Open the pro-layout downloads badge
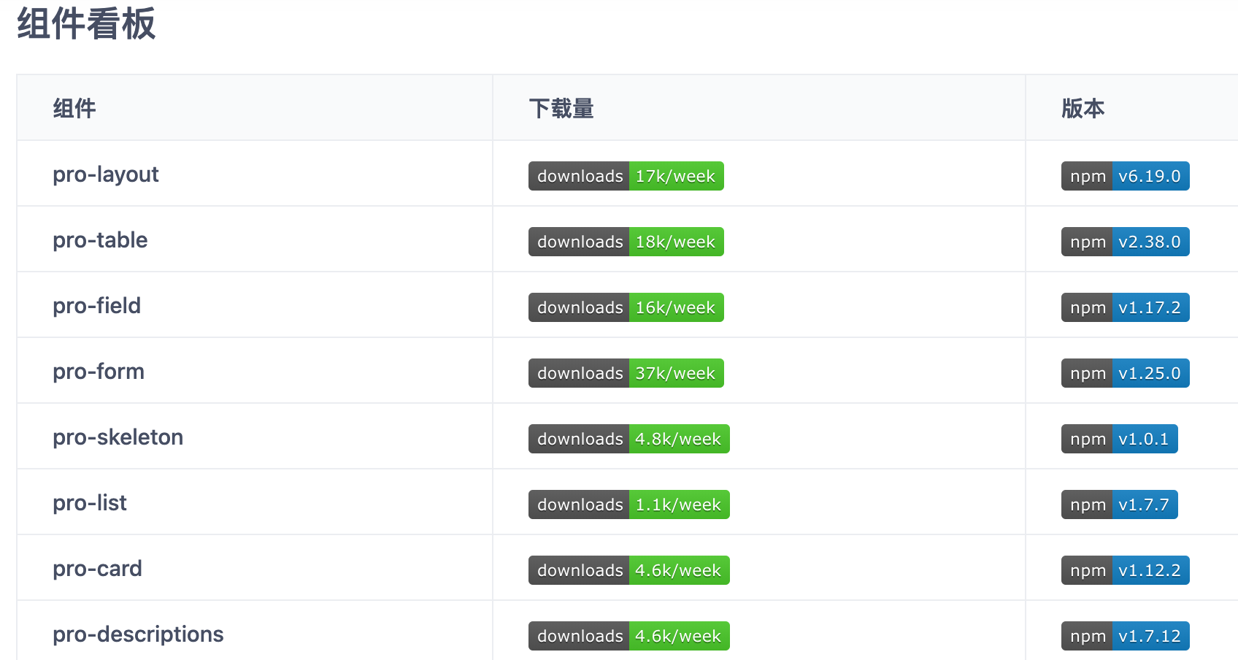This screenshot has width=1238, height=660. 626,176
